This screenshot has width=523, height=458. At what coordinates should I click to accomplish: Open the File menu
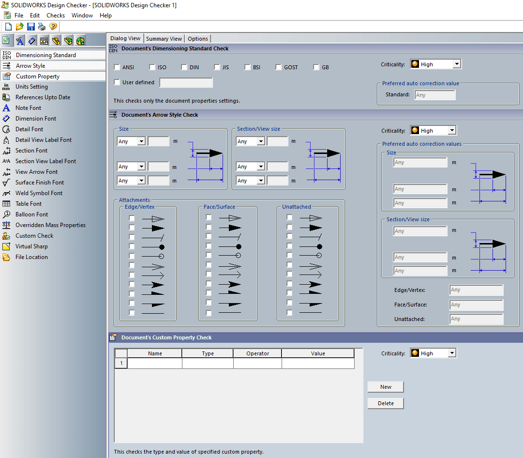[x=19, y=15]
